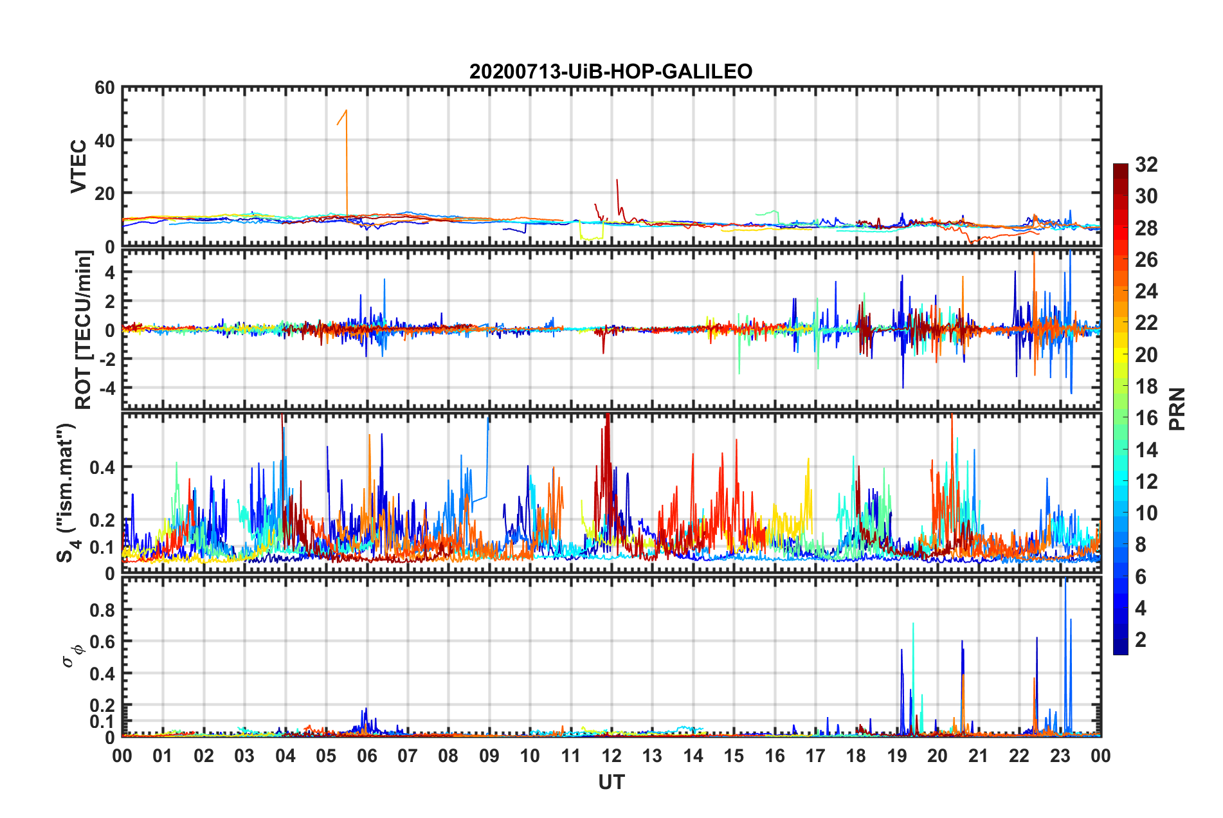Viewport: 1223px width, 818px height.
Task: Click the 23 tick on the UT axis
Action: point(1060,756)
